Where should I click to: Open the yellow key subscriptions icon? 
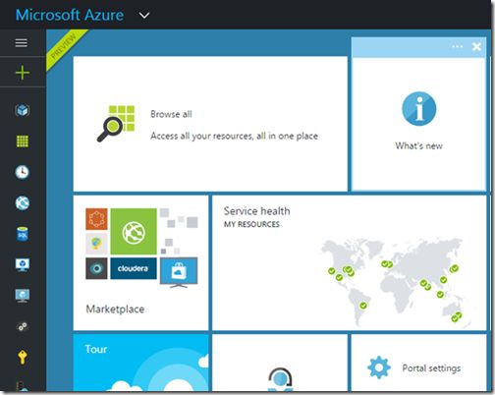pyautogui.click(x=23, y=357)
